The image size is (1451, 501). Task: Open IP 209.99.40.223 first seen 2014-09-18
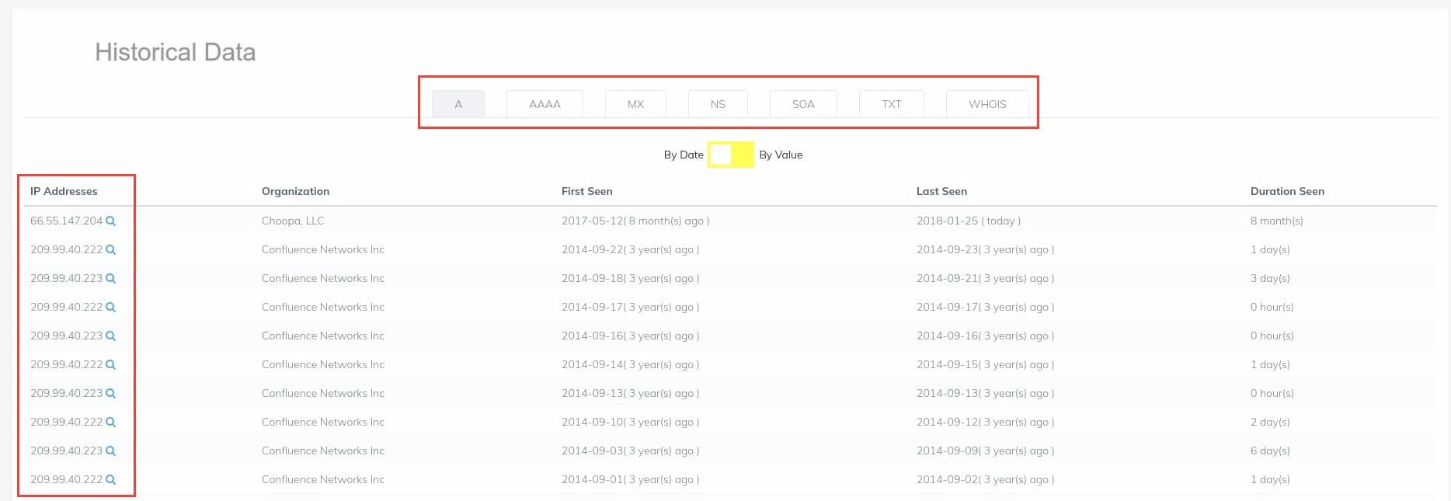[x=66, y=278]
